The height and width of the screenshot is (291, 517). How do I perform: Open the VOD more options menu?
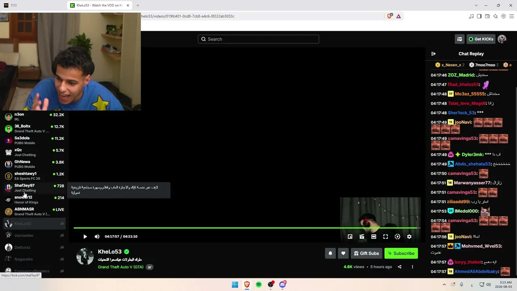pos(412,267)
